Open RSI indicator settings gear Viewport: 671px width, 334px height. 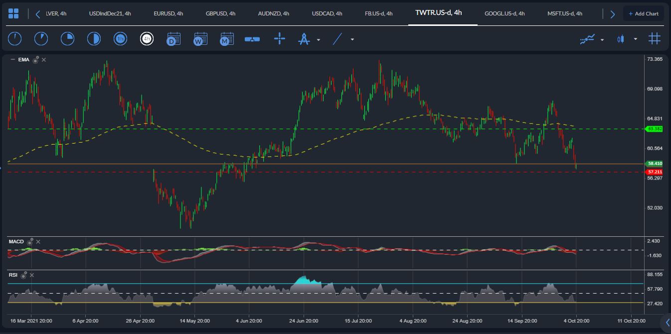tap(24, 275)
